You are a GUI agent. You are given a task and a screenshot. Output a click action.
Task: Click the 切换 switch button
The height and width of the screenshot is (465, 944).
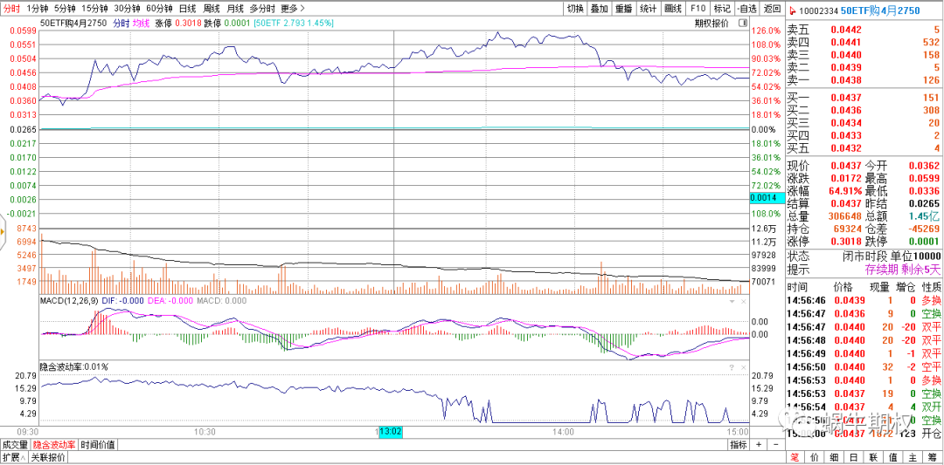(x=575, y=9)
